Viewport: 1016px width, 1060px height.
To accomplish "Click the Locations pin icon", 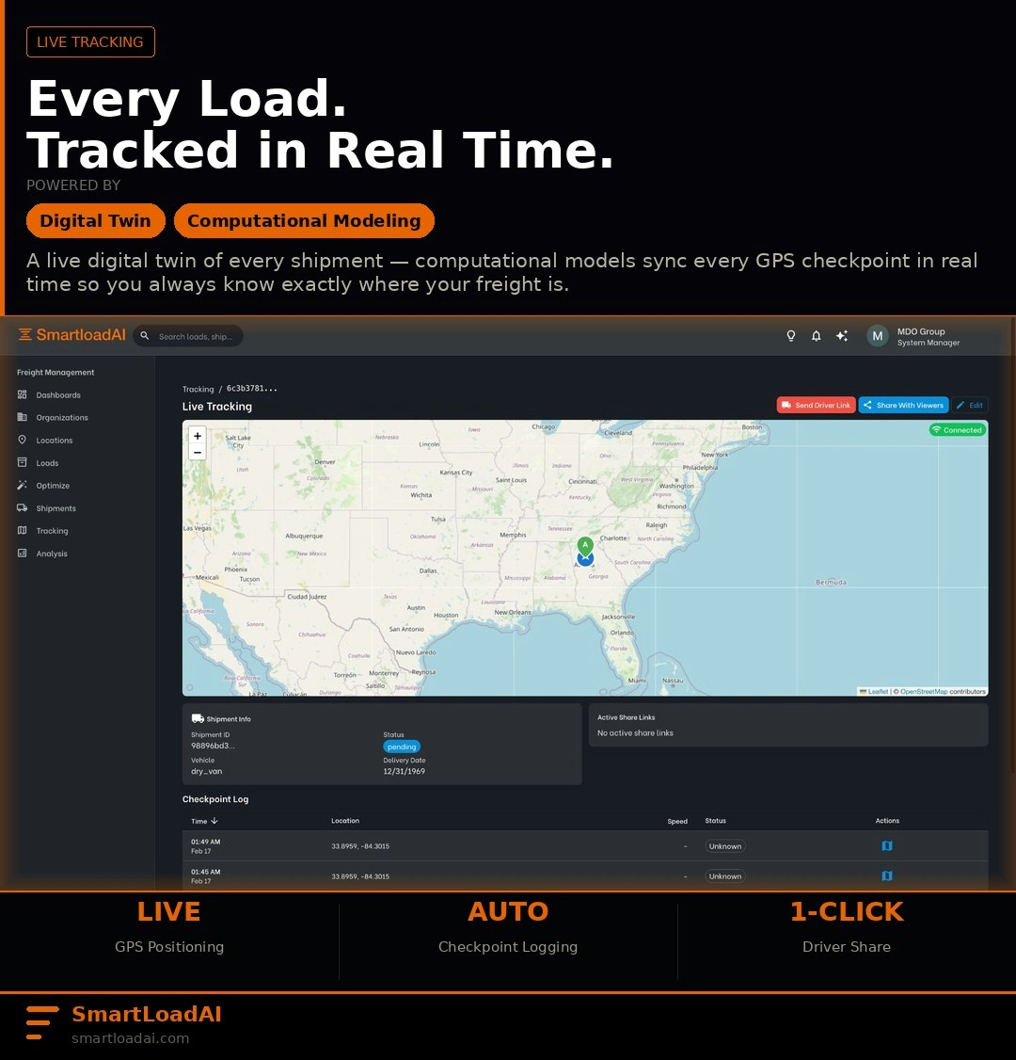I will [23, 440].
